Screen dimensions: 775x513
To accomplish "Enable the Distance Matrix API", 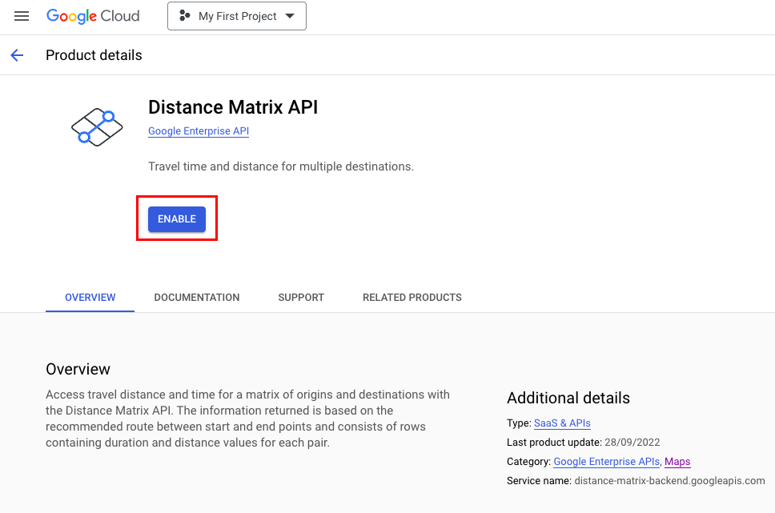I will point(177,219).
